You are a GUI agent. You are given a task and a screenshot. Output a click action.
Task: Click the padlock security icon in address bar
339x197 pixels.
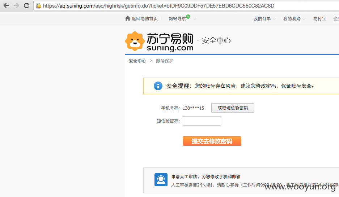(x=38, y=6)
